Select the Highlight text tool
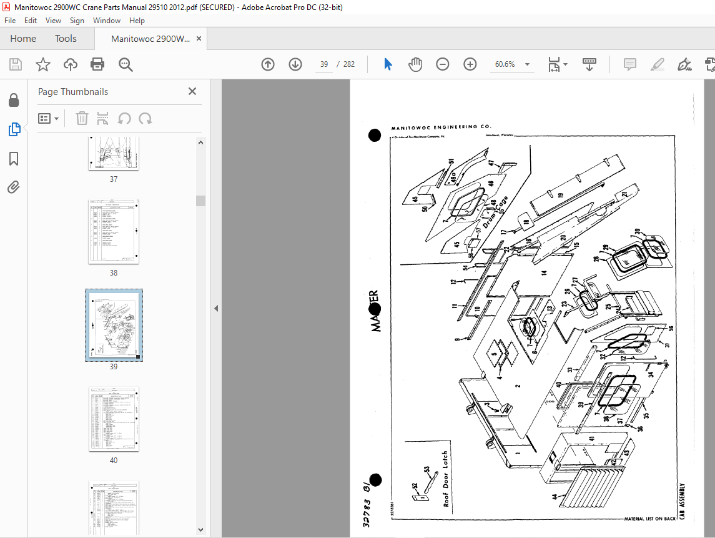 pos(657,64)
